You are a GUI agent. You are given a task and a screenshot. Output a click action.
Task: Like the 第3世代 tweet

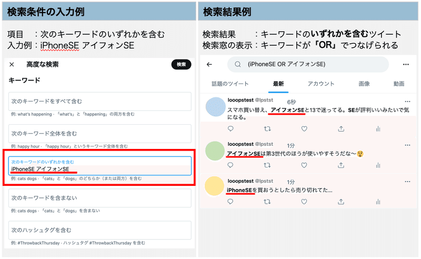pos(304,165)
